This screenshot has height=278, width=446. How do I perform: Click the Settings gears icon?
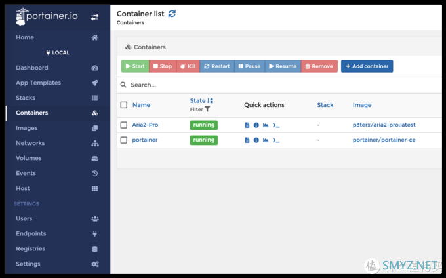(95, 264)
